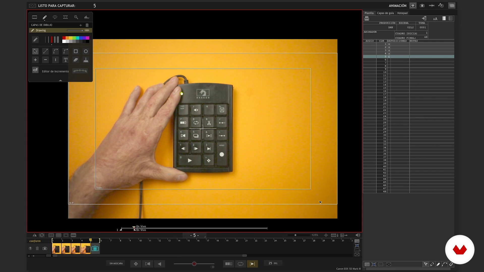Select the magnifier zoom tool
This screenshot has width=484, height=272.
tap(76, 17)
